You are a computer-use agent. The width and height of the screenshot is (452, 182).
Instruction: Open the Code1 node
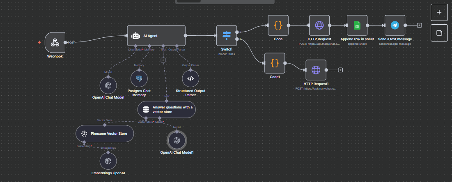click(275, 63)
